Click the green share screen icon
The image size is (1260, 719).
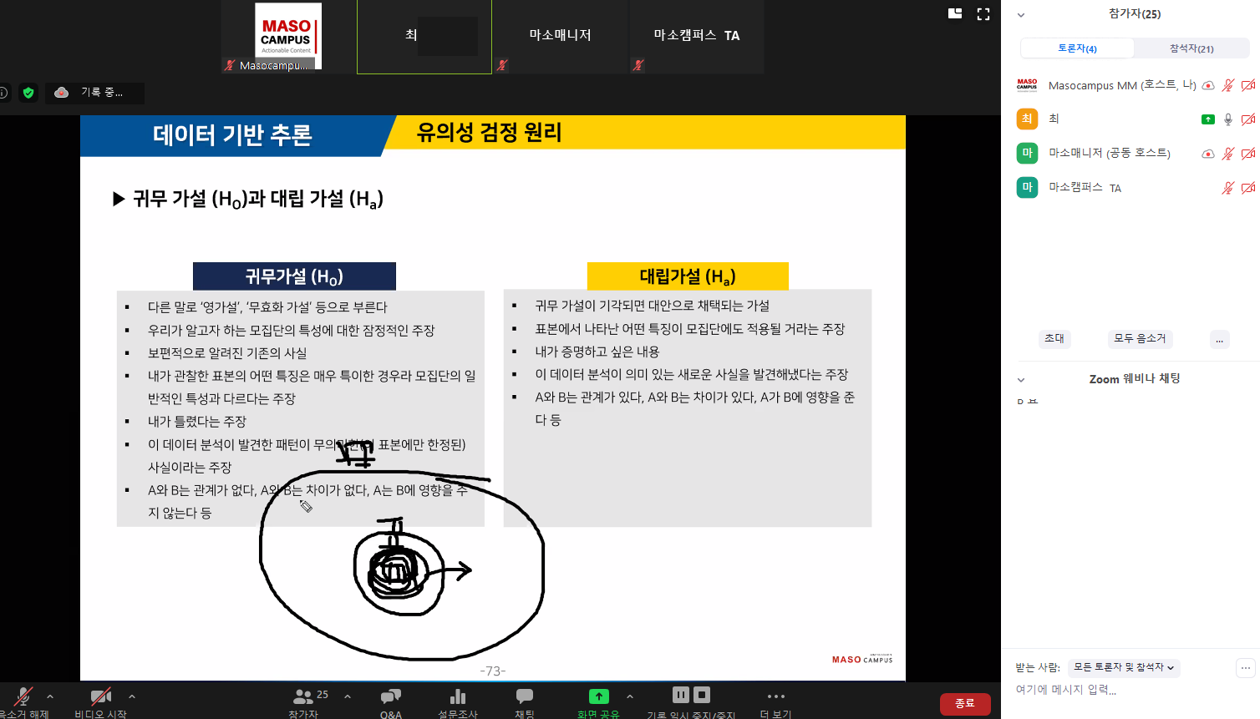tap(598, 696)
